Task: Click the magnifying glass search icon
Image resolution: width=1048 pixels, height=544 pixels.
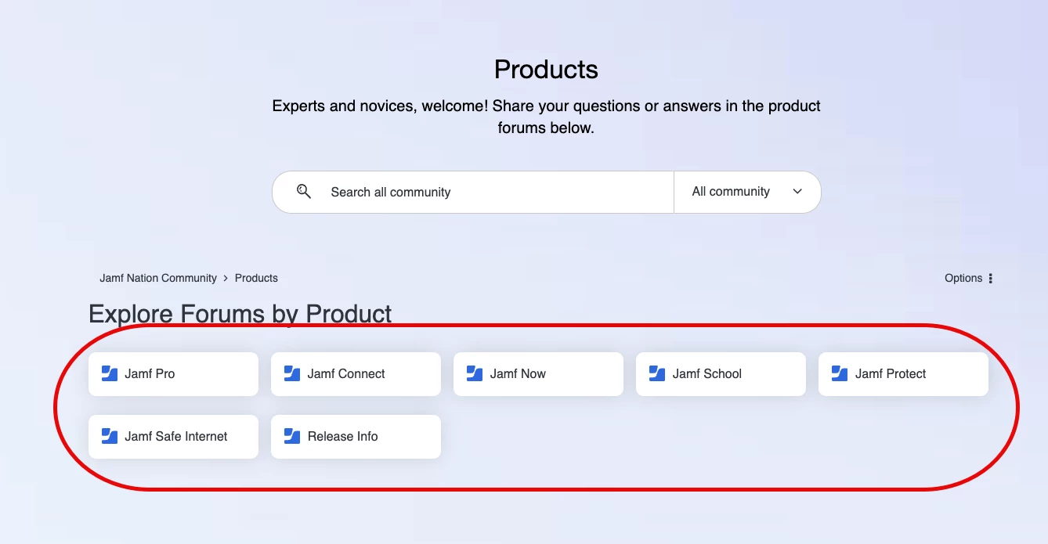Action: pyautogui.click(x=304, y=192)
